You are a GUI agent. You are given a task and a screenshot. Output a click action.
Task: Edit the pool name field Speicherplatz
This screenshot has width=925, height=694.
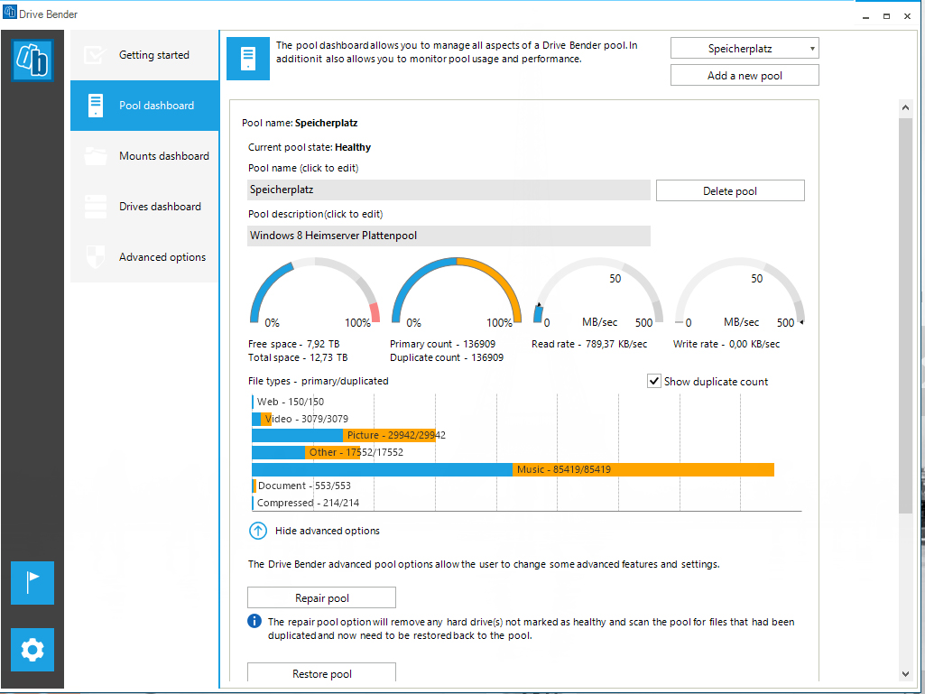449,190
